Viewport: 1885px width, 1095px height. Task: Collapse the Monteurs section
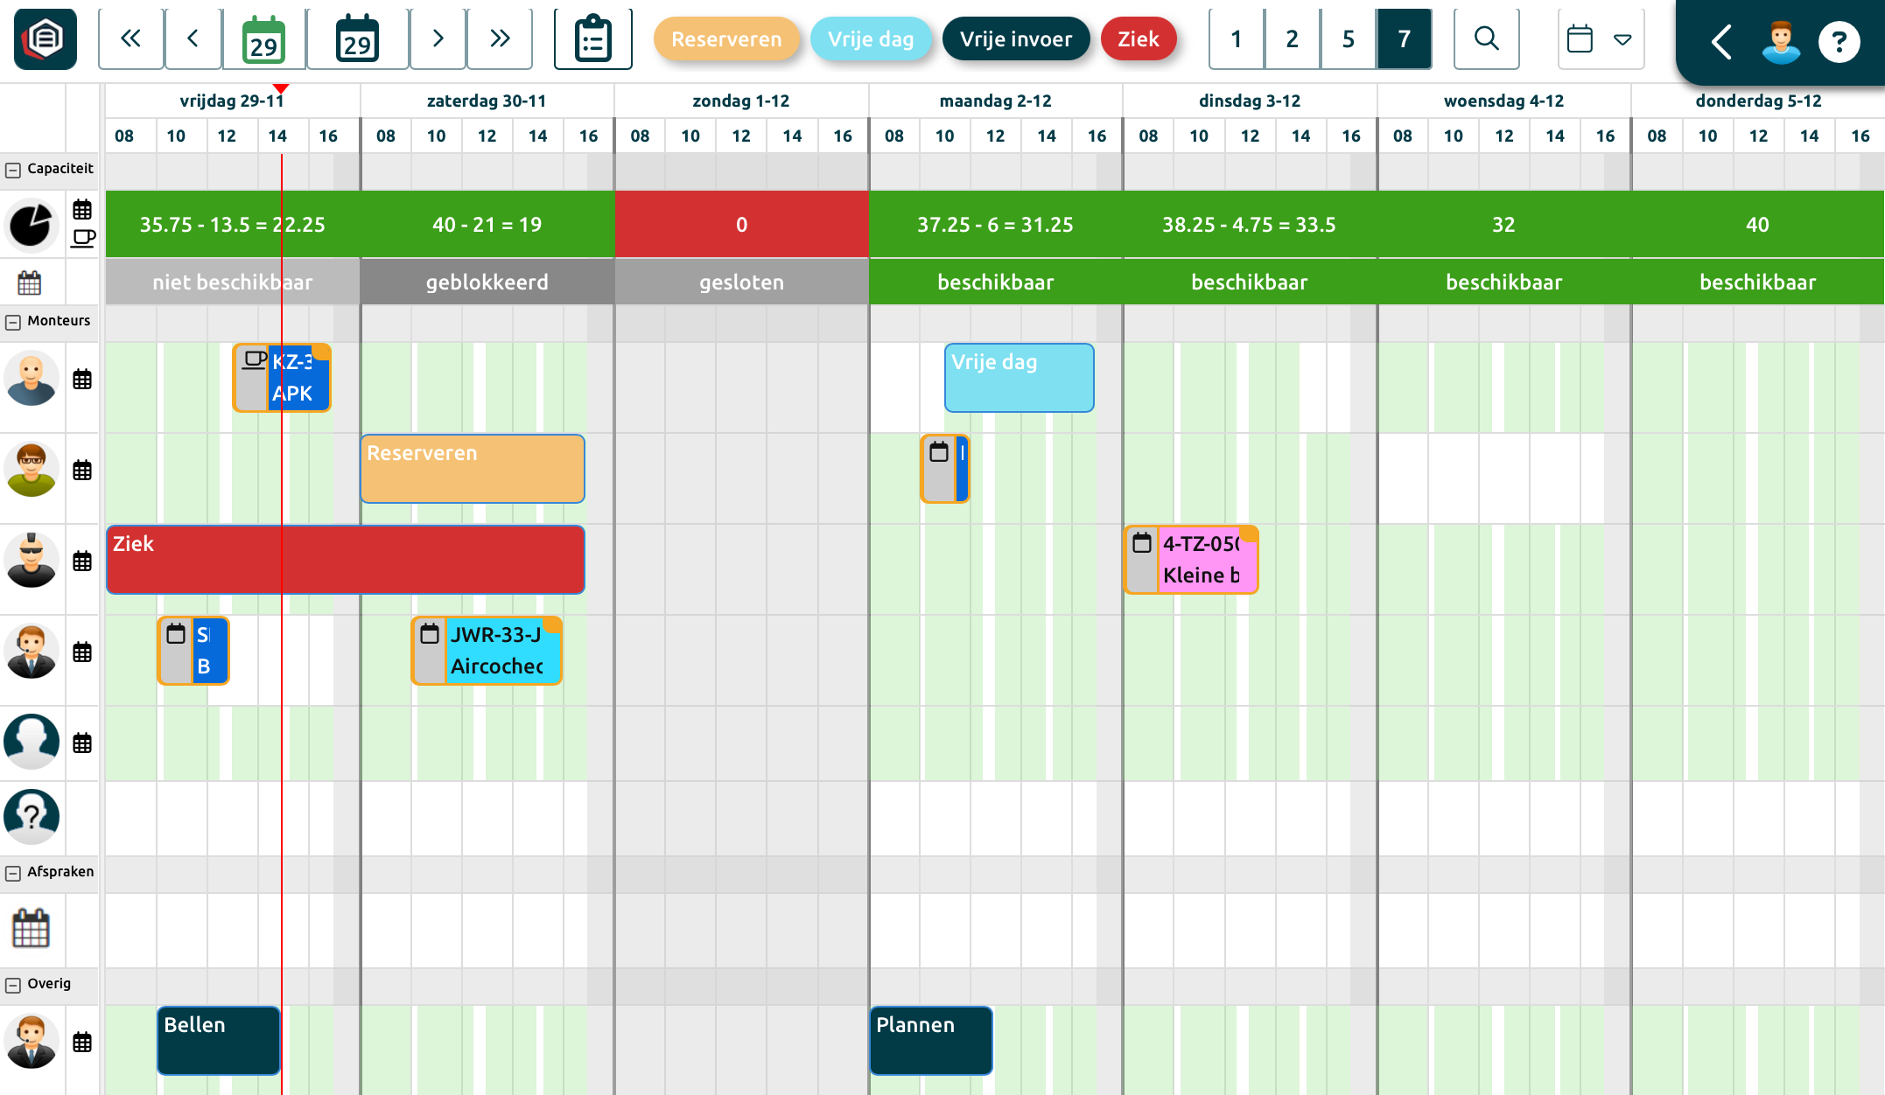pyautogui.click(x=13, y=322)
